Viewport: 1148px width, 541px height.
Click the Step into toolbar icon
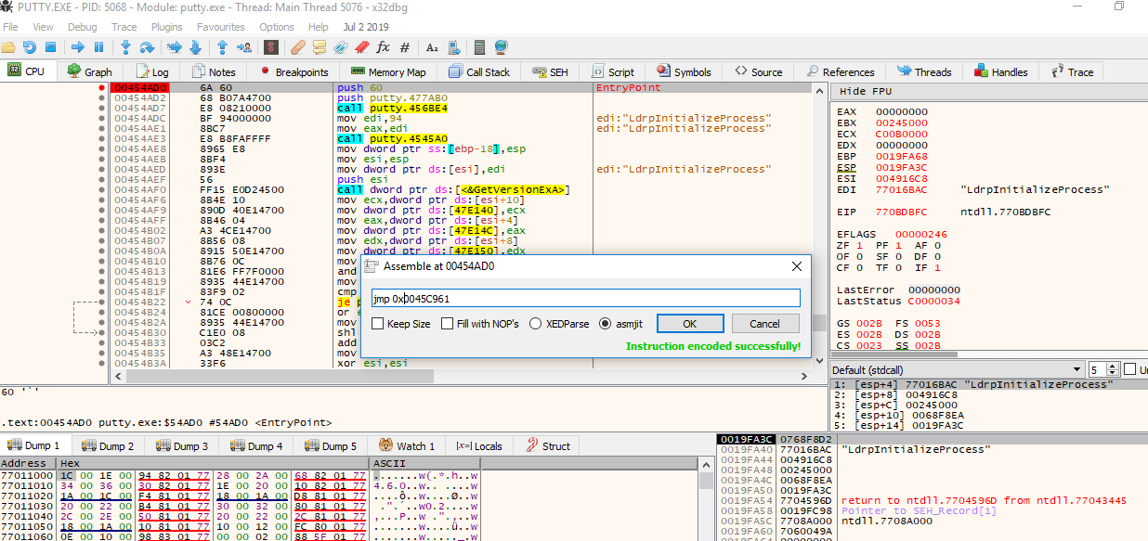click(124, 47)
